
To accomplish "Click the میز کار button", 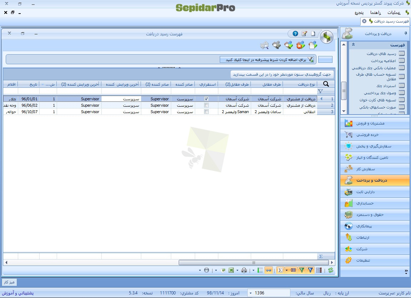I will coord(9,282).
